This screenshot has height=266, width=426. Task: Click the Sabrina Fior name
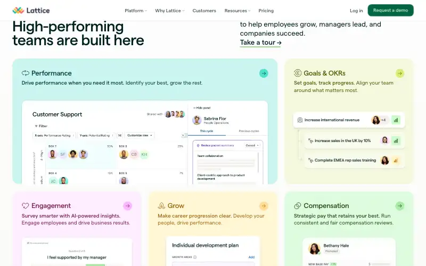click(x=215, y=118)
